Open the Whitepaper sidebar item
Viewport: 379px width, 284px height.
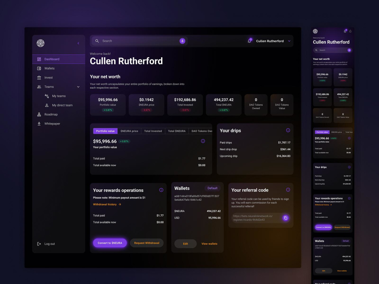[59, 124]
